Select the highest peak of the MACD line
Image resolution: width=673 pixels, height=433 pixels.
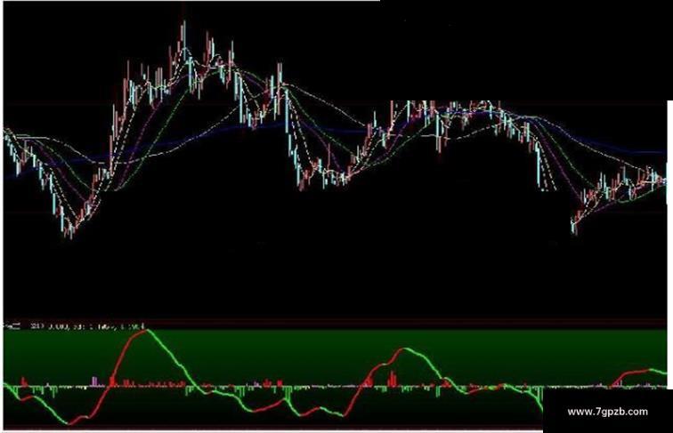147,330
